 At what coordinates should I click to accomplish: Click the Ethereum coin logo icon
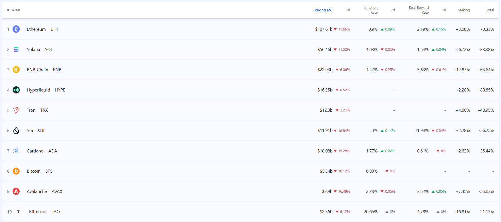[x=16, y=29]
